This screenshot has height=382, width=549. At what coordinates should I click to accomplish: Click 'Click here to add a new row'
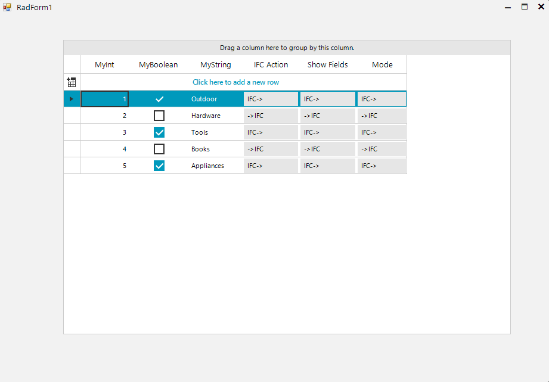235,82
